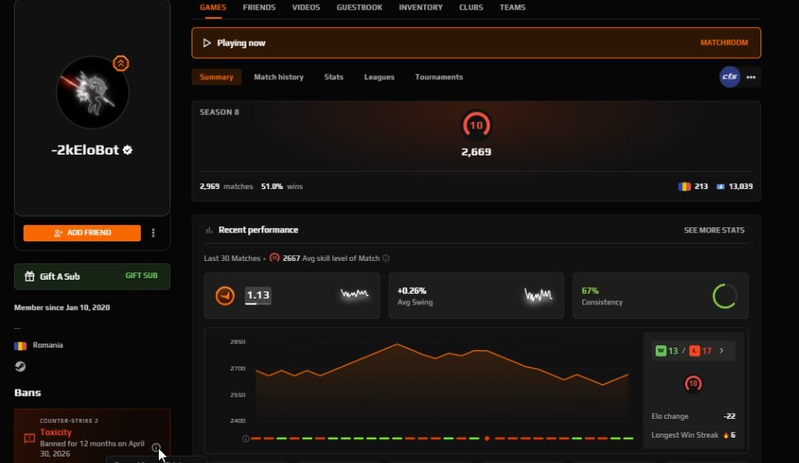The height and width of the screenshot is (463, 799).
Task: Click the Avg Swing sparkline graph
Action: [x=538, y=295]
